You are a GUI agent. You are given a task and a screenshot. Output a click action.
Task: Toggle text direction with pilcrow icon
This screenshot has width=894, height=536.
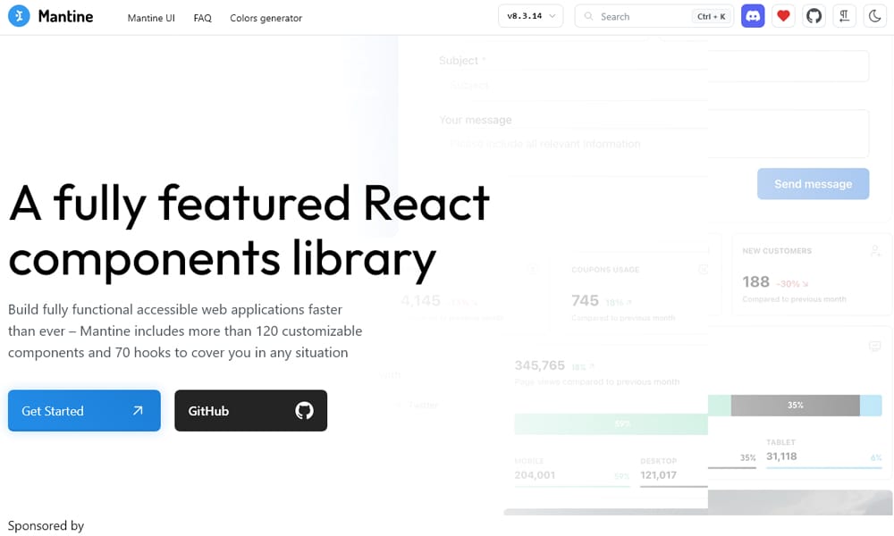(845, 16)
